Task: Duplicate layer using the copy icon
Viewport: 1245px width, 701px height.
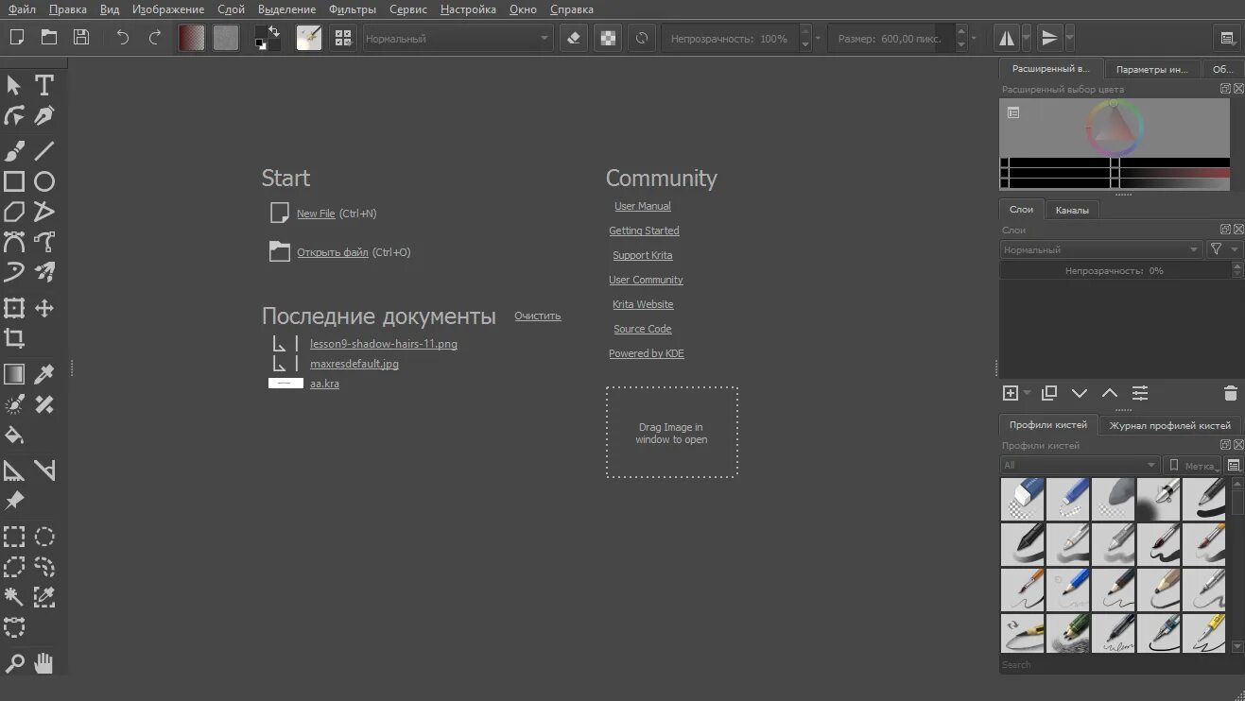Action: [x=1049, y=393]
